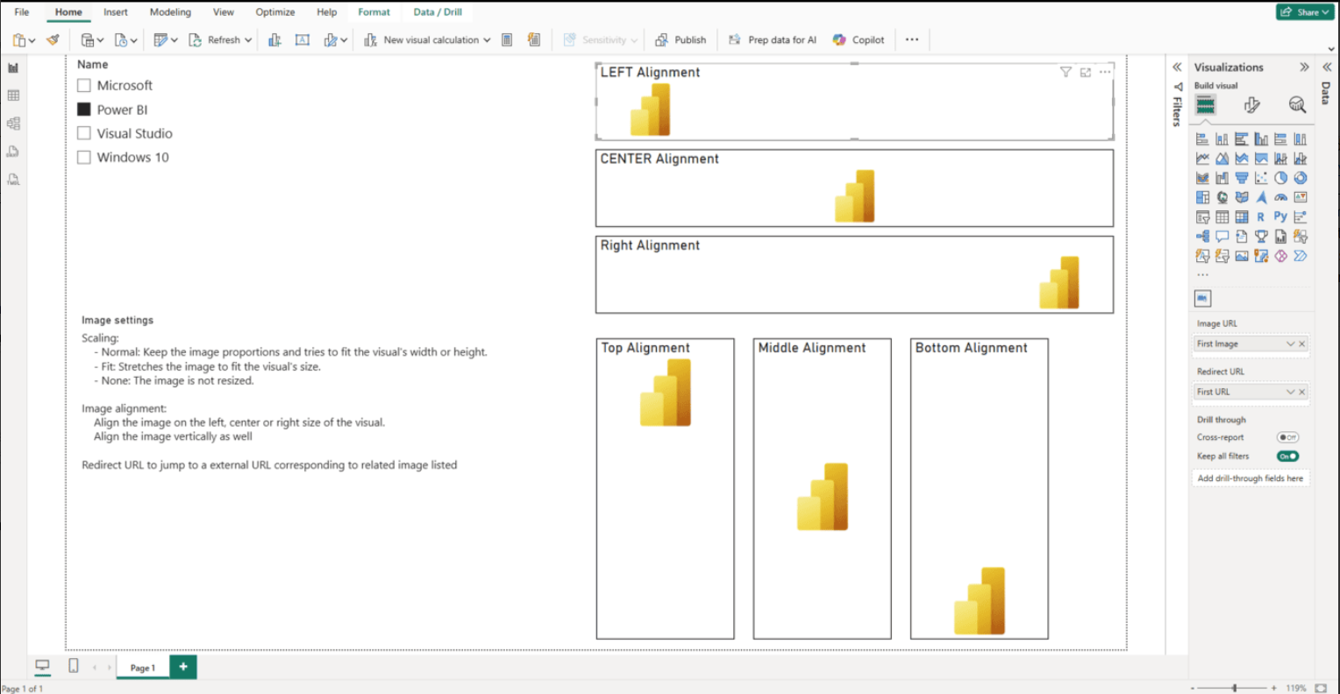Click the filter icon on LEFT Alignment visual
1340x694 pixels.
1066,72
